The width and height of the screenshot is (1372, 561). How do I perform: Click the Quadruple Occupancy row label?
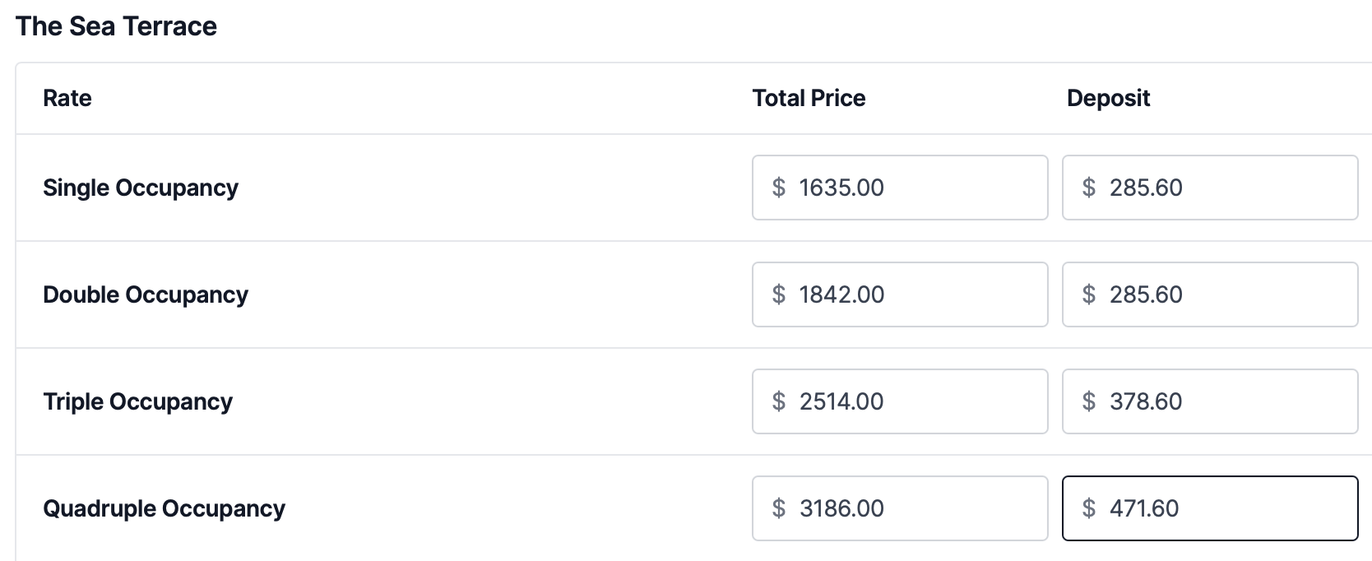click(x=164, y=508)
